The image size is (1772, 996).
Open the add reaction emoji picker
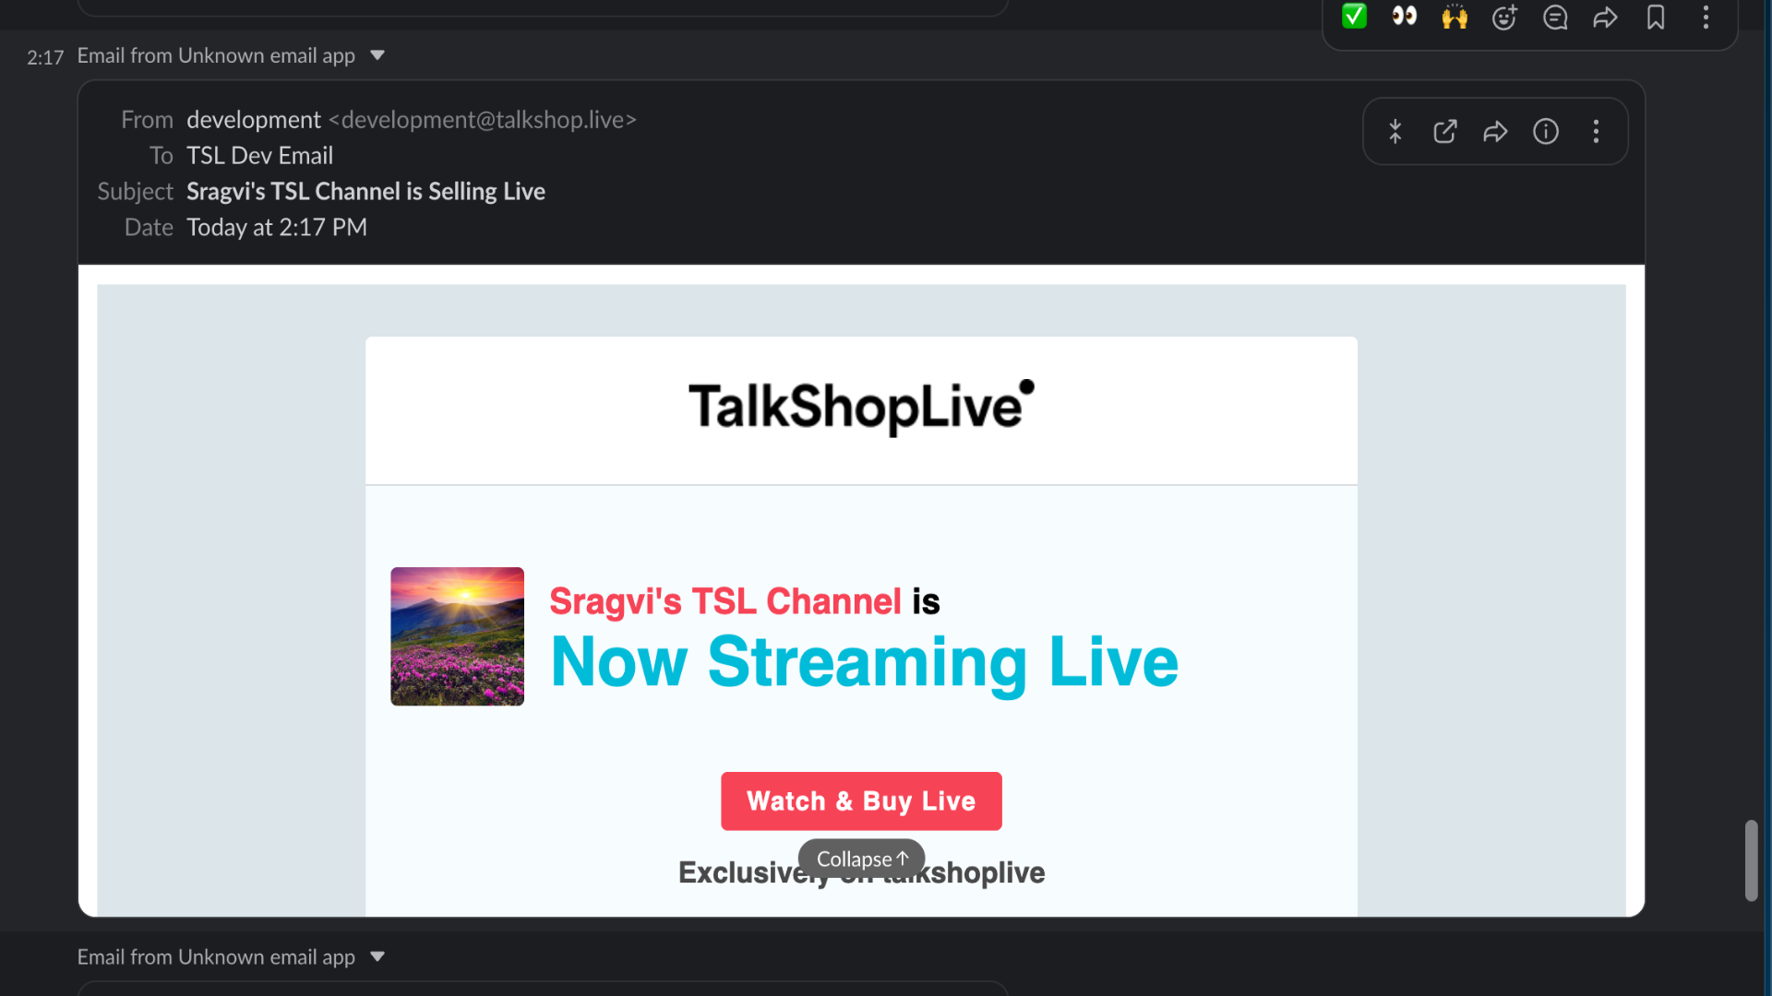pos(1505,17)
